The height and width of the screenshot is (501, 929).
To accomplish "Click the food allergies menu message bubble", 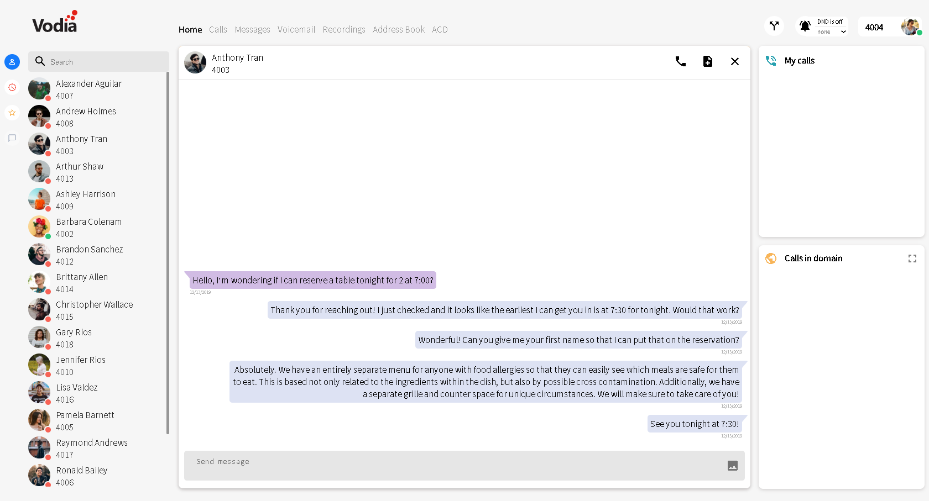I will [x=486, y=382].
